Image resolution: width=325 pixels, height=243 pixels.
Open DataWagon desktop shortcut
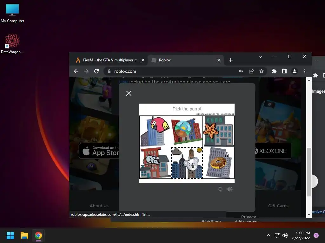[12, 44]
